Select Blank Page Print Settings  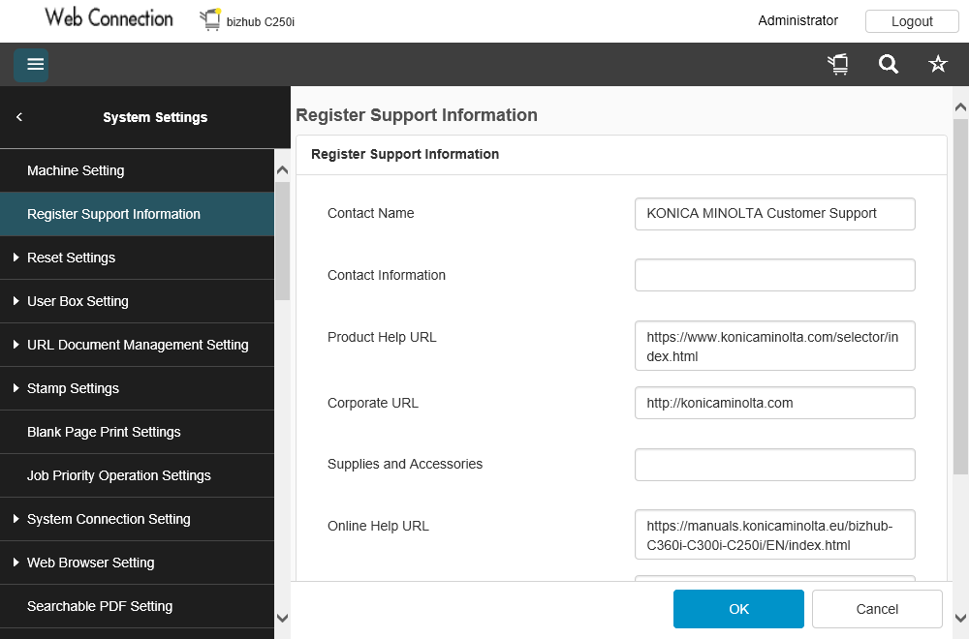click(x=104, y=432)
